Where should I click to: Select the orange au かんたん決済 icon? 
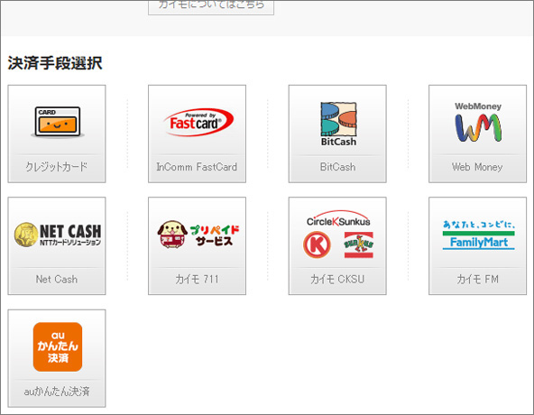[x=58, y=346]
